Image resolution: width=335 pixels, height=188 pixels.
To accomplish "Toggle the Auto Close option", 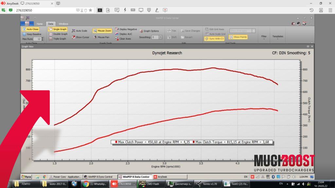I will point(30,29).
